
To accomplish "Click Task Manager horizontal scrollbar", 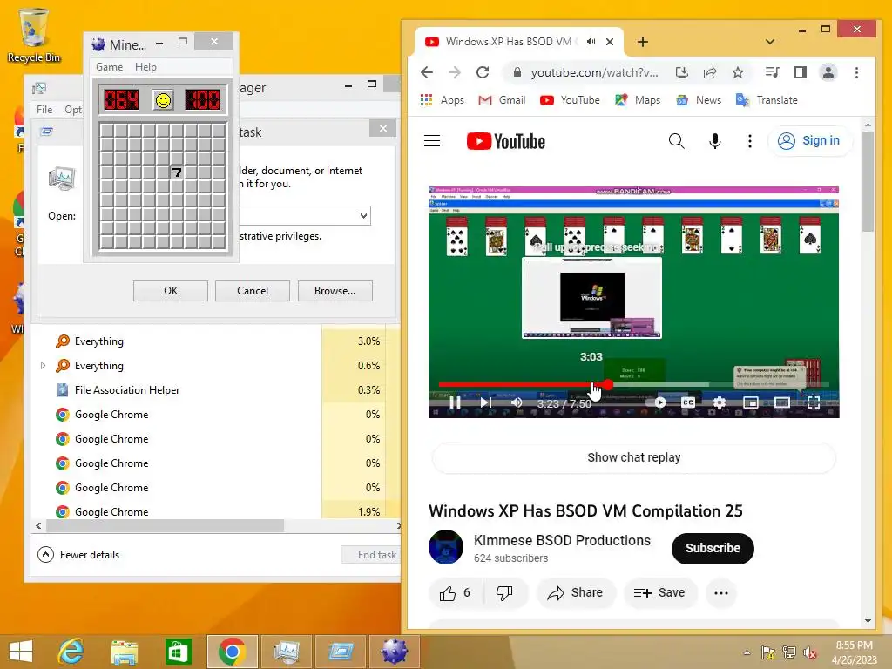I will 165,525.
